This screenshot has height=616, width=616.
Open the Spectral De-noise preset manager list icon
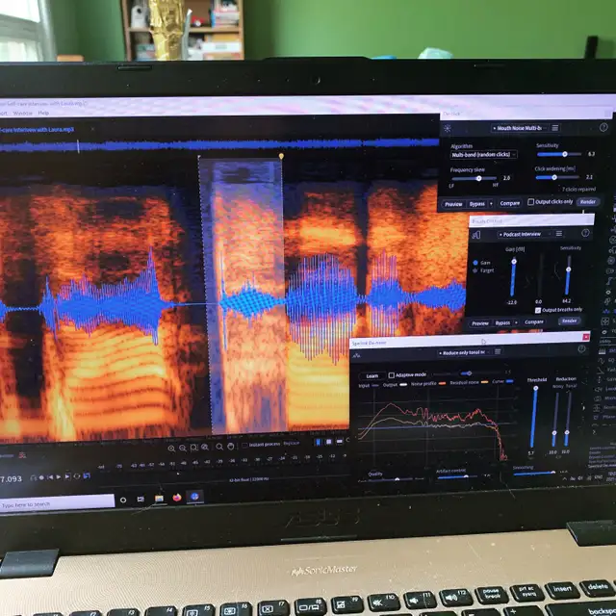498,351
